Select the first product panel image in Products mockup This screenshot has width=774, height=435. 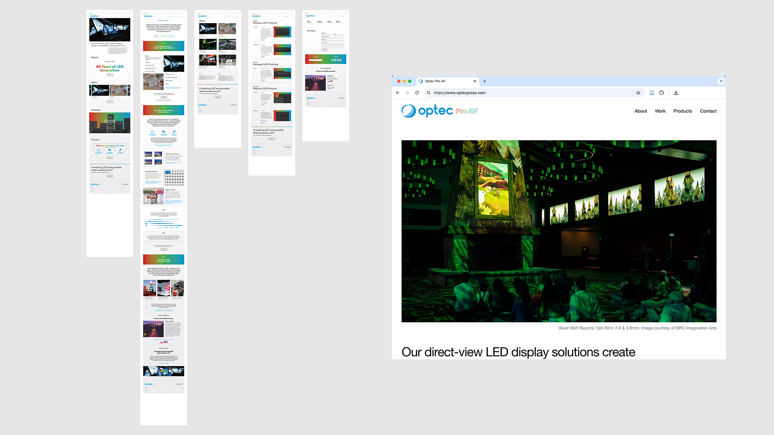coord(282,32)
